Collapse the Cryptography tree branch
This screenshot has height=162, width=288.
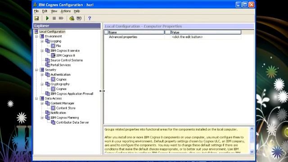click(x=42, y=84)
